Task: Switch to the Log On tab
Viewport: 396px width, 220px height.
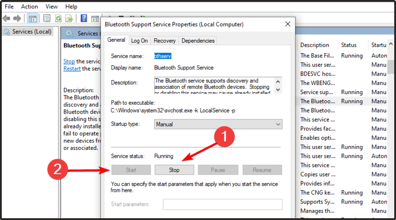Action: click(139, 40)
